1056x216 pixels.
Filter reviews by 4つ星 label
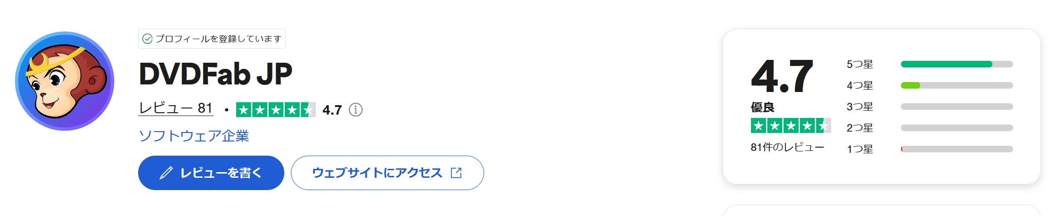[x=860, y=85]
